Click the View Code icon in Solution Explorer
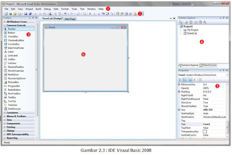Screen dimensions: 232x155 click(196, 22)
